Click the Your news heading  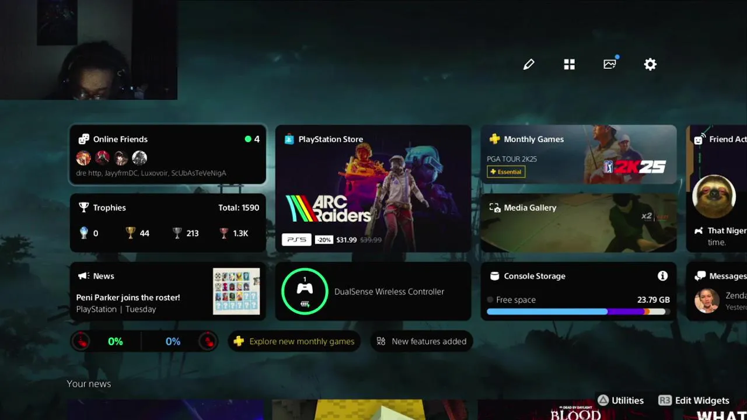(x=89, y=383)
